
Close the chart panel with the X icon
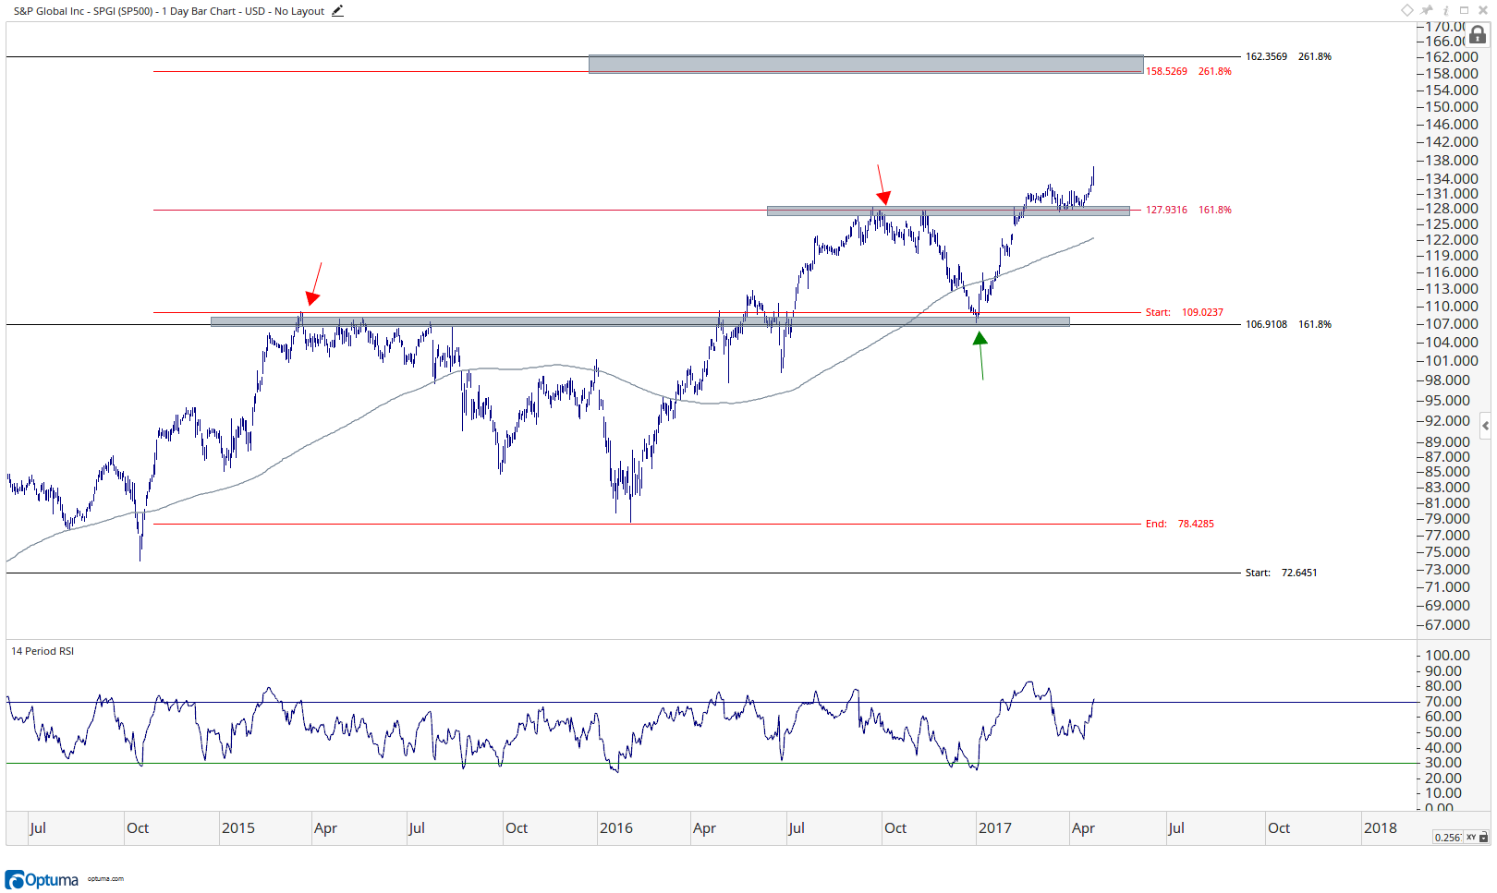[x=1483, y=10]
